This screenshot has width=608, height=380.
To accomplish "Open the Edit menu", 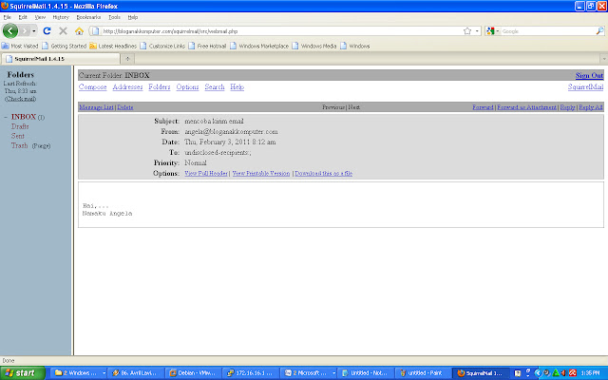I will pyautogui.click(x=23, y=17).
